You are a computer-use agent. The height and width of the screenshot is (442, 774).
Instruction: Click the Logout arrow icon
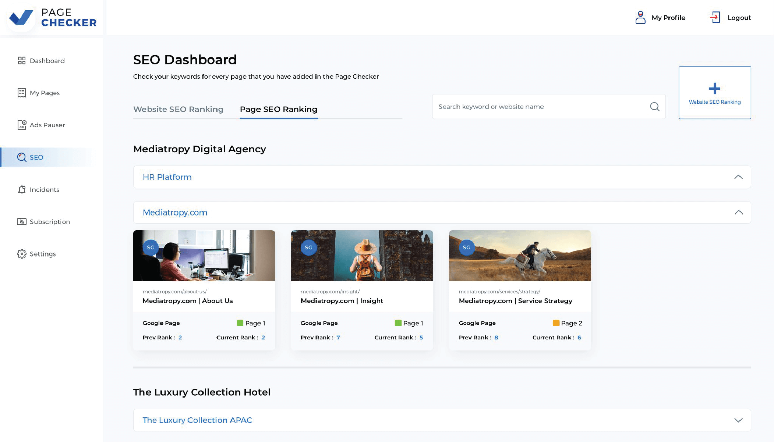coord(715,17)
